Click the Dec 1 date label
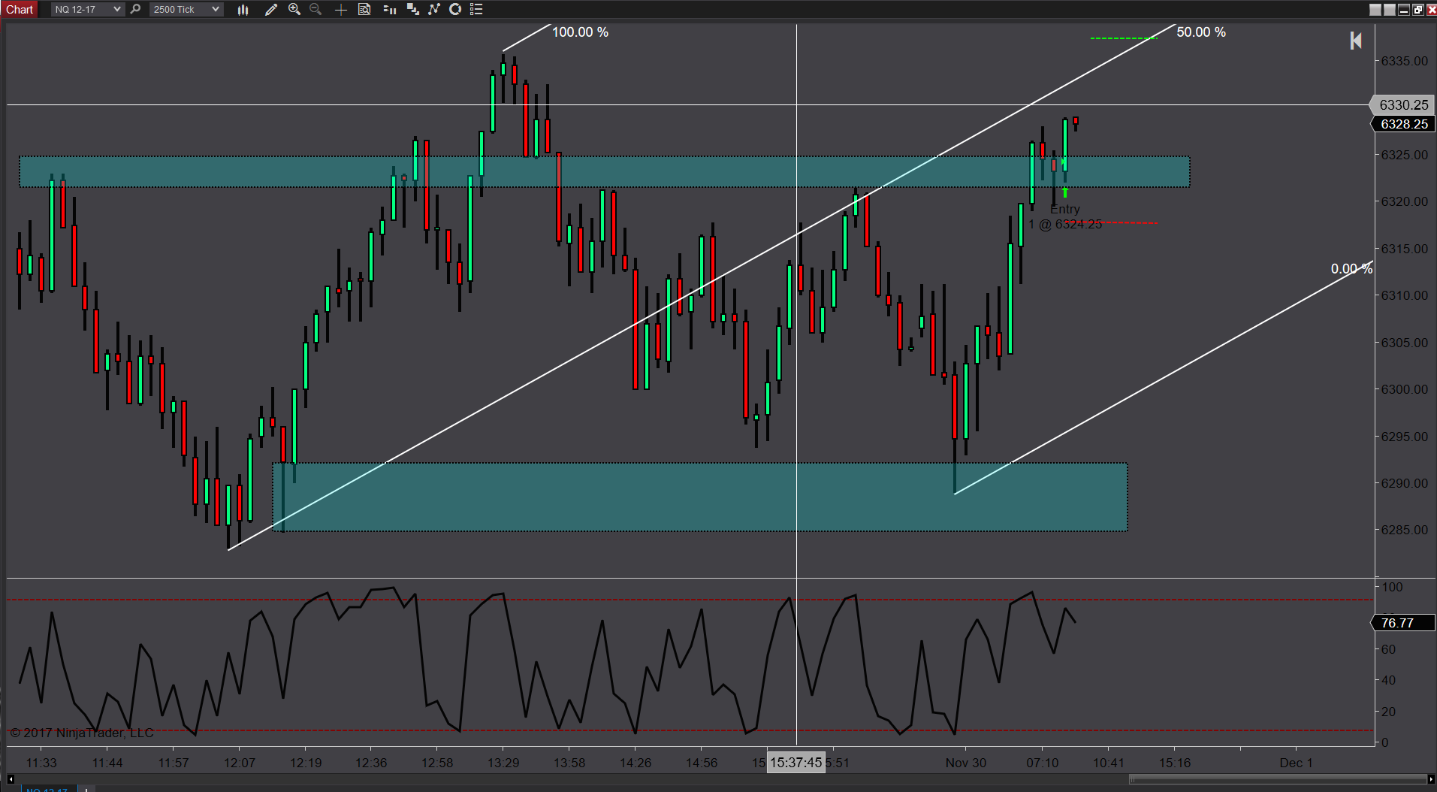1437x792 pixels. point(1296,763)
